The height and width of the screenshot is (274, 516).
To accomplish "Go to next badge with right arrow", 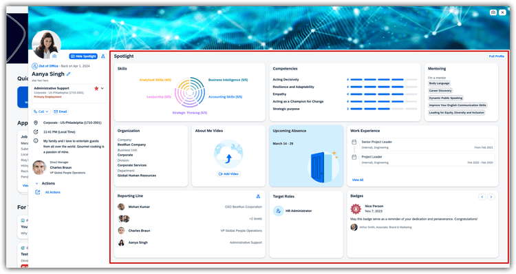I will tap(491, 197).
